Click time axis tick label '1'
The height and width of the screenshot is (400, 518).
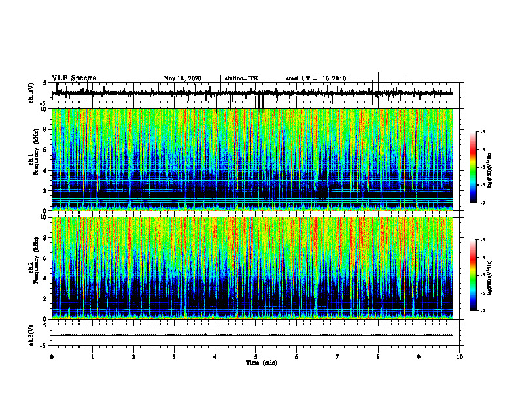pos(92,357)
